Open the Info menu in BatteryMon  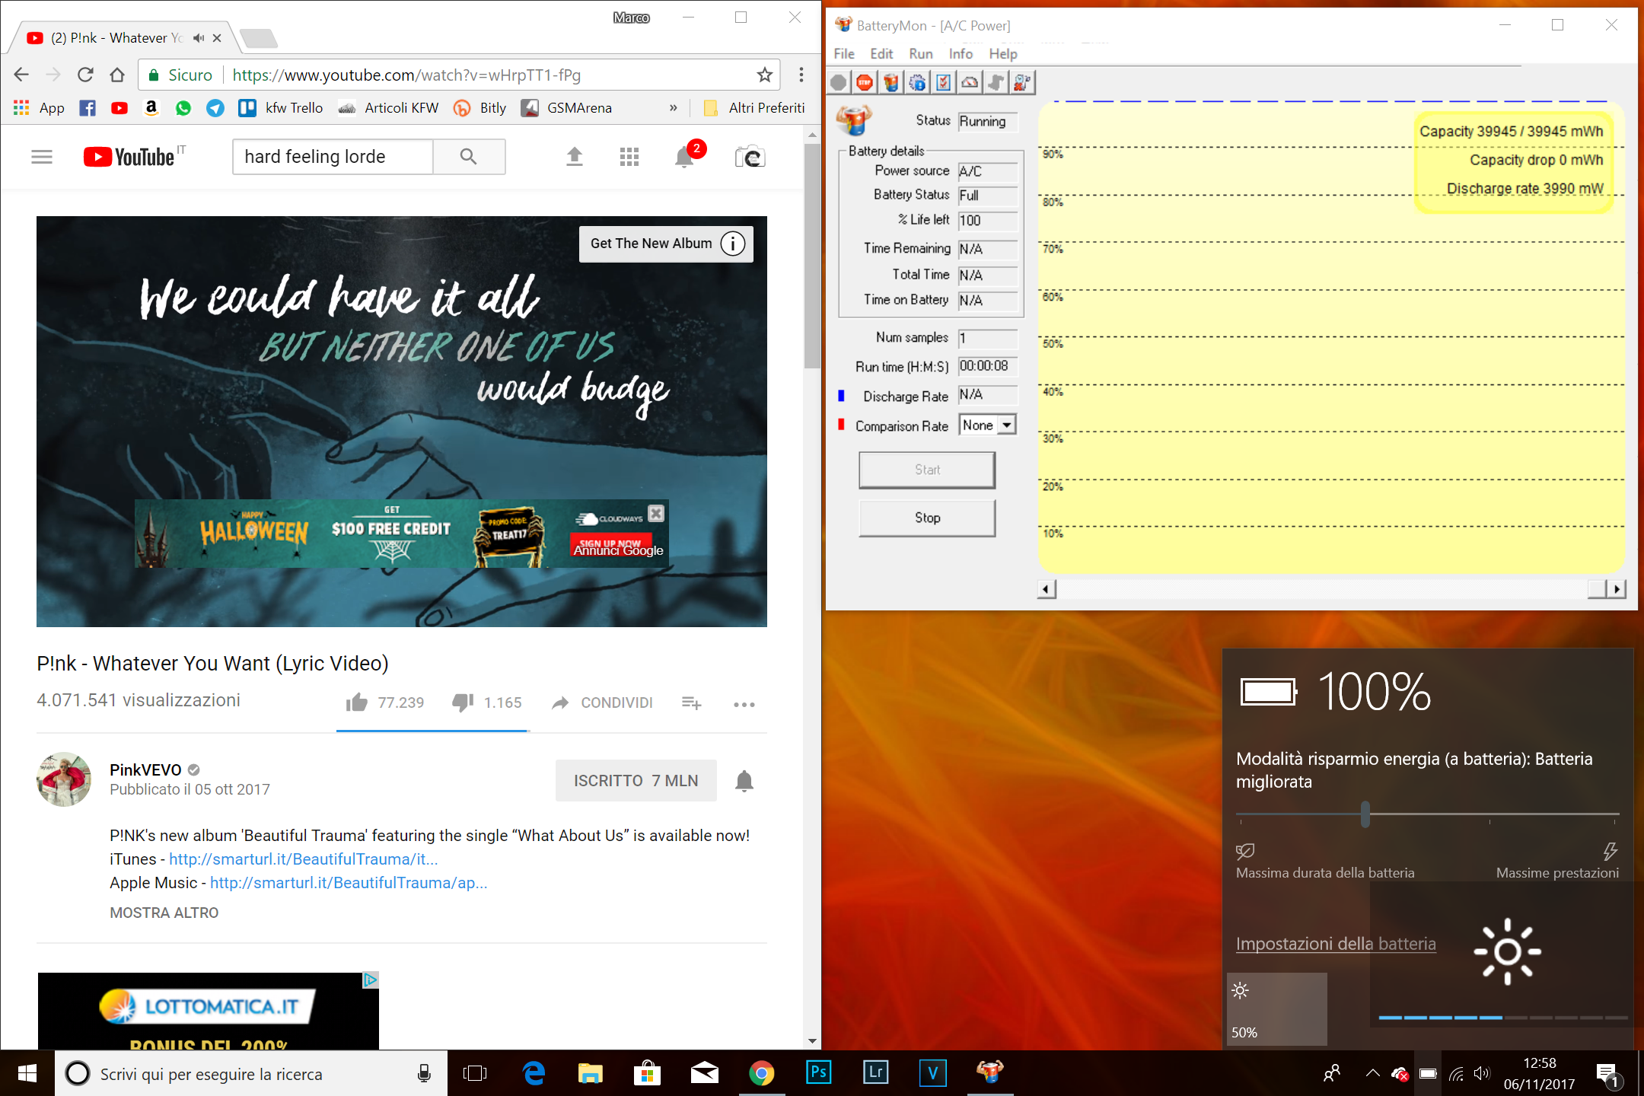(x=960, y=53)
